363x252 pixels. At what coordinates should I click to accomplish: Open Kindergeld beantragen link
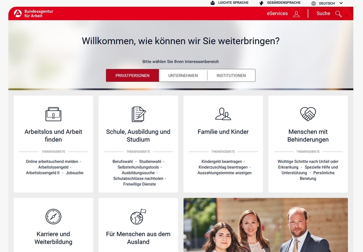pyautogui.click(x=222, y=161)
